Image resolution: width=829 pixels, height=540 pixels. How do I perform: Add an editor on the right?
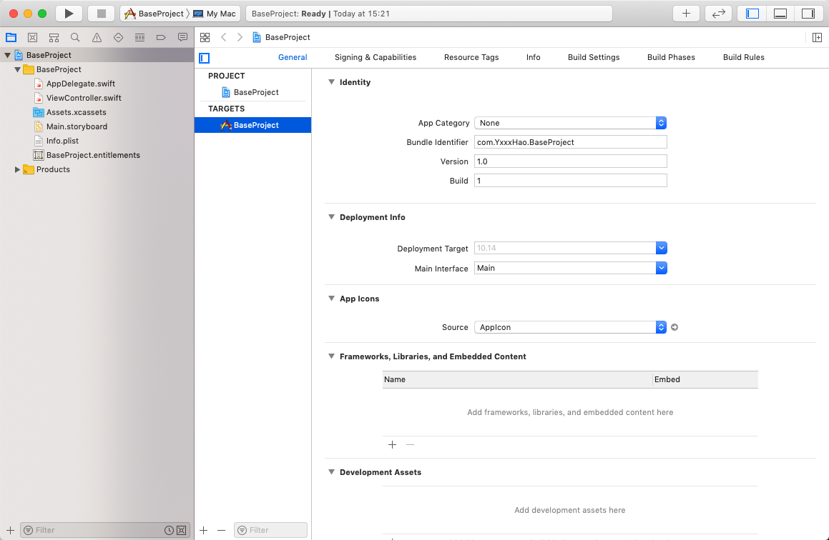tap(817, 37)
